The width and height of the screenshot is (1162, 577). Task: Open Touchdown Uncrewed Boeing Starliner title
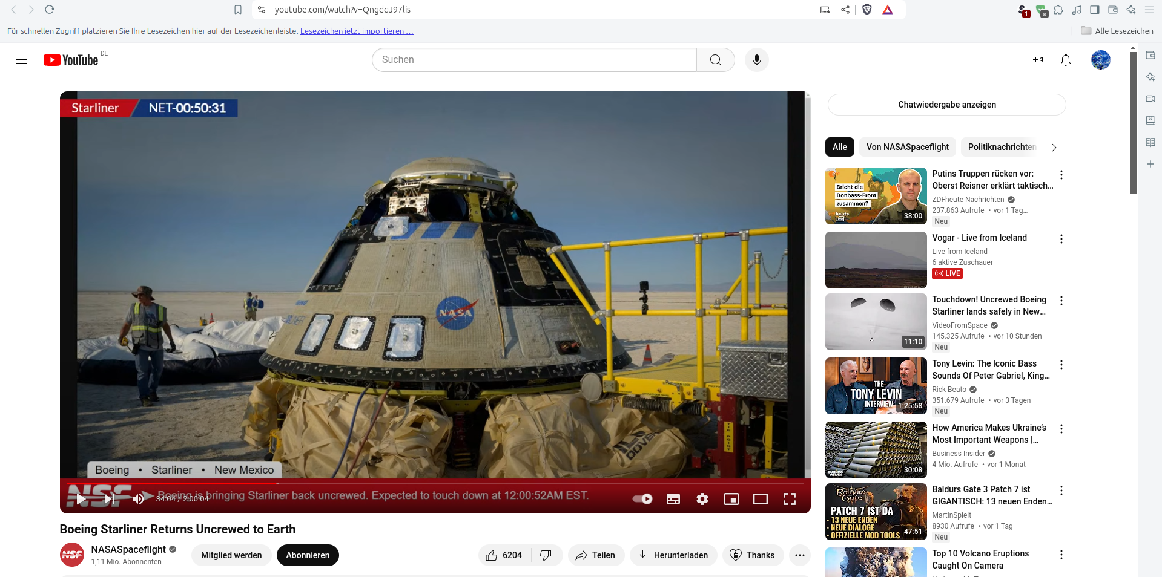tap(989, 305)
